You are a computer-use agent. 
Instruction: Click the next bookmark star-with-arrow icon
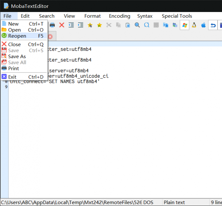point(99,25)
